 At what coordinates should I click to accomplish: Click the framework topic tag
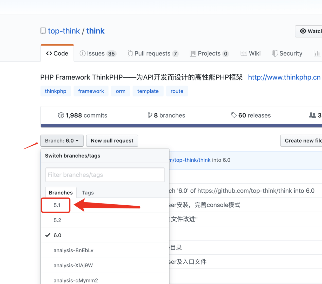click(91, 91)
